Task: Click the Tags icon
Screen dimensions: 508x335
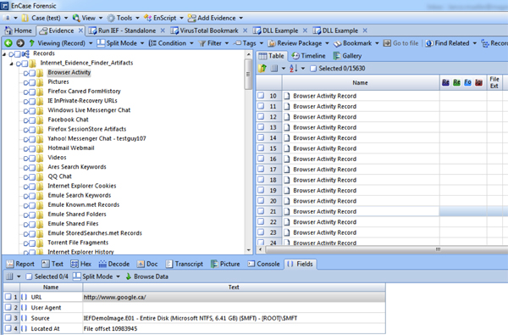Action: (237, 43)
